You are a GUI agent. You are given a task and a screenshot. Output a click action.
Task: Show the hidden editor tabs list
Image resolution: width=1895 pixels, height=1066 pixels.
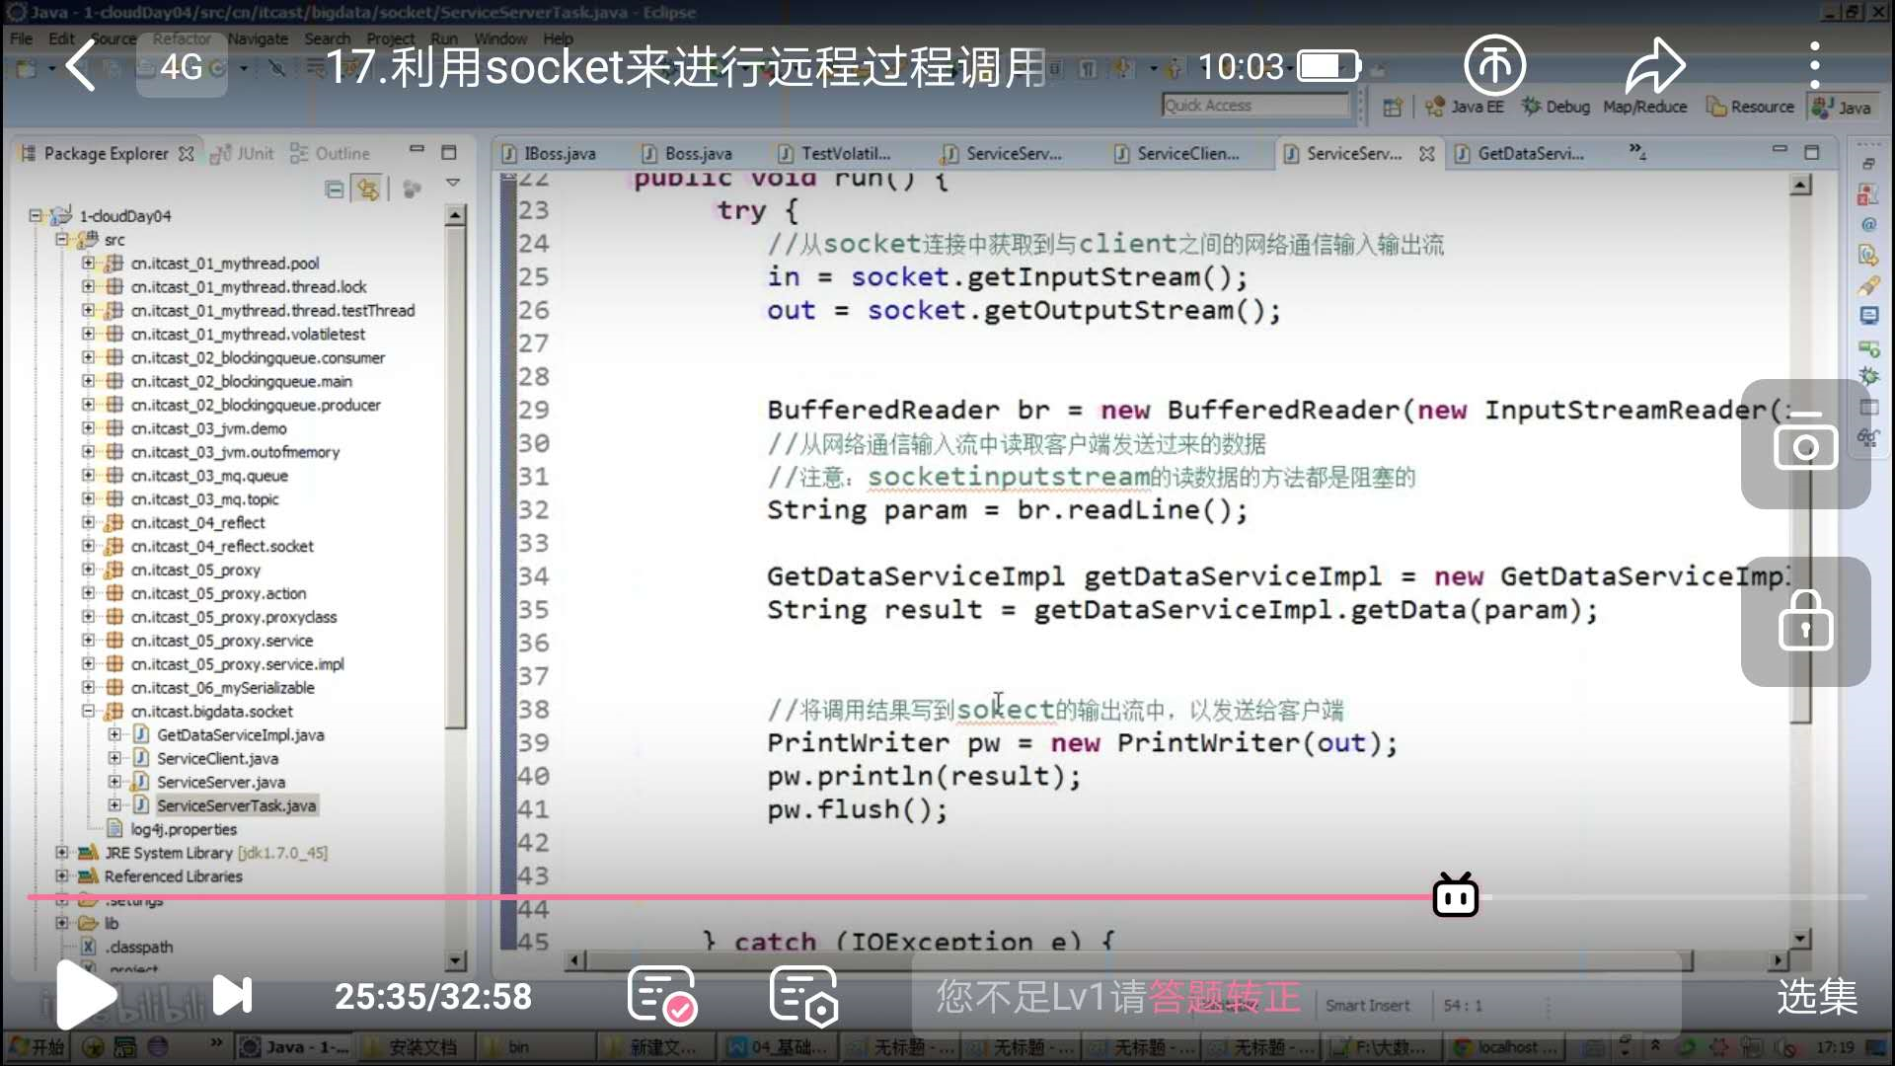[x=1637, y=152]
